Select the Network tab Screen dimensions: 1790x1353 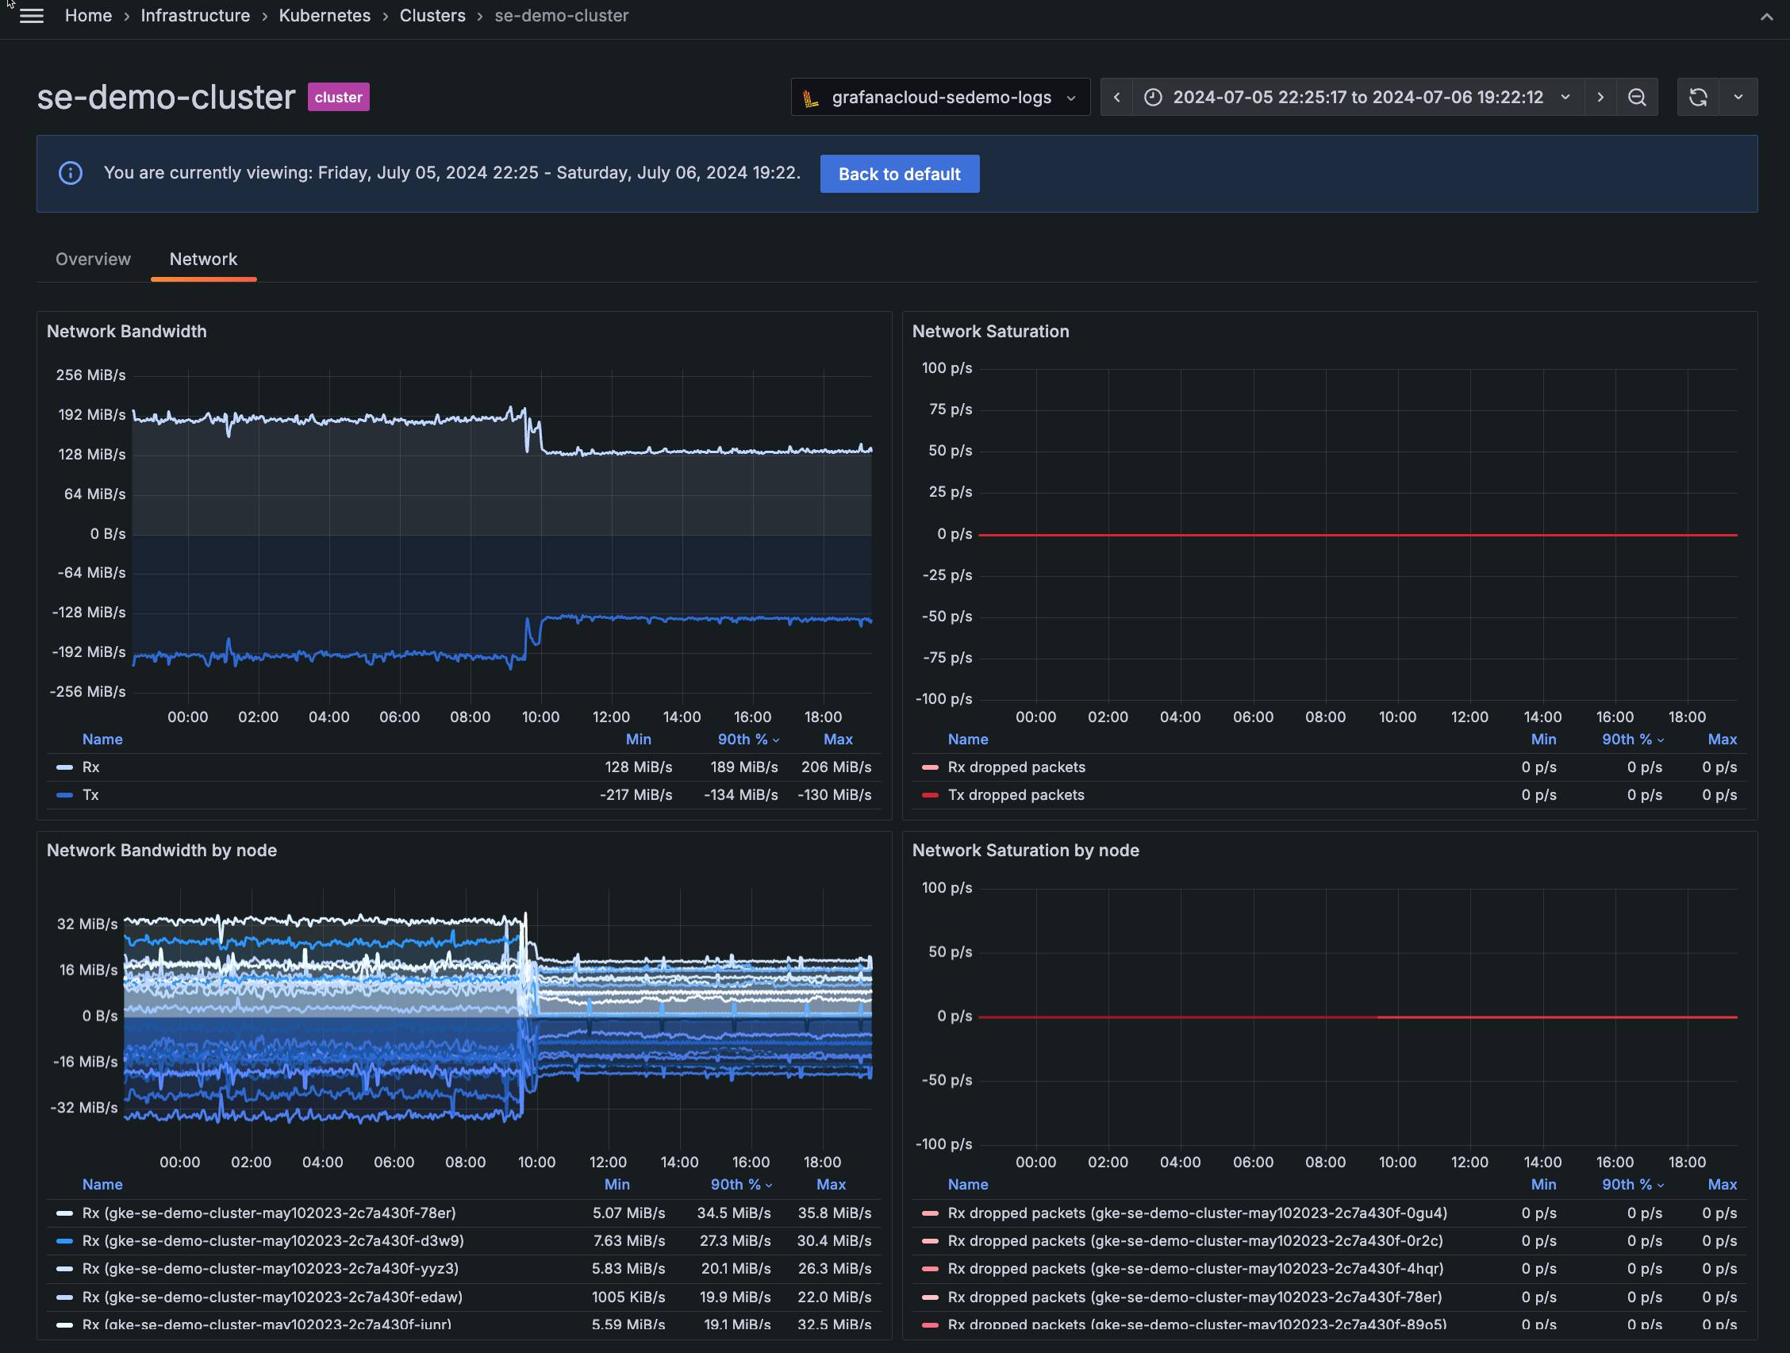tap(203, 259)
